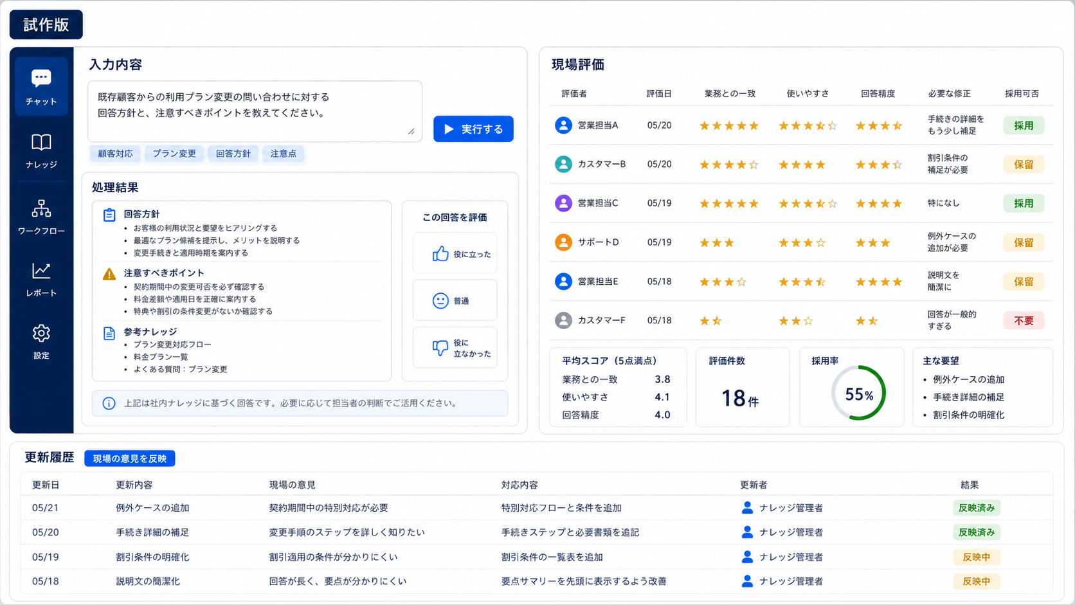Click the 必要な修正 column header
1075x605 pixels.
coord(949,94)
